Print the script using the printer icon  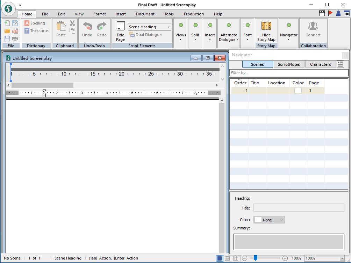pos(15,38)
